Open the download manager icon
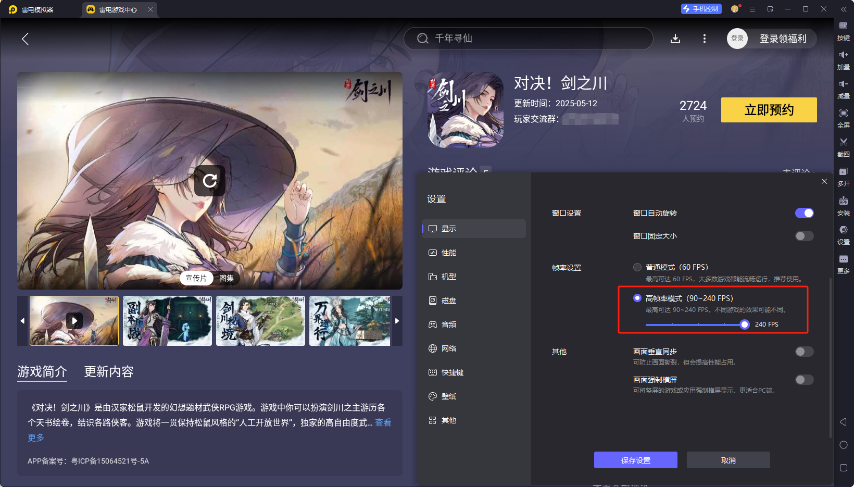 (x=675, y=39)
